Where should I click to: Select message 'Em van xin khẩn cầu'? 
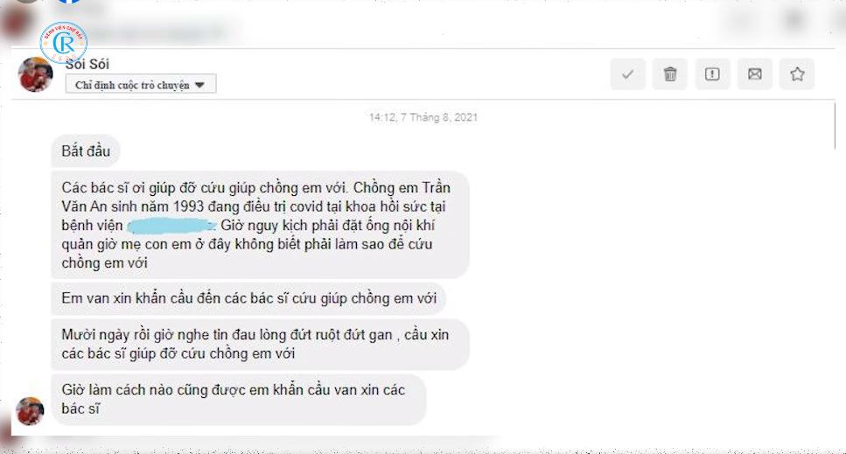[x=248, y=298]
